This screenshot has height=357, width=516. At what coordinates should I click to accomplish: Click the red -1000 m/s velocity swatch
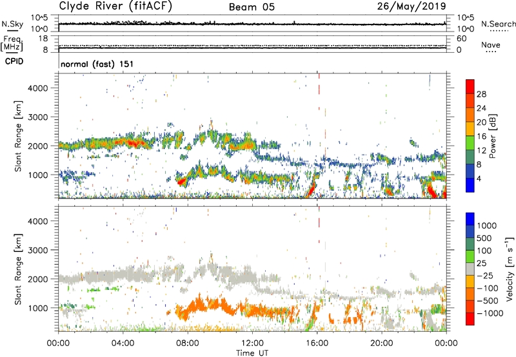pos(470,319)
